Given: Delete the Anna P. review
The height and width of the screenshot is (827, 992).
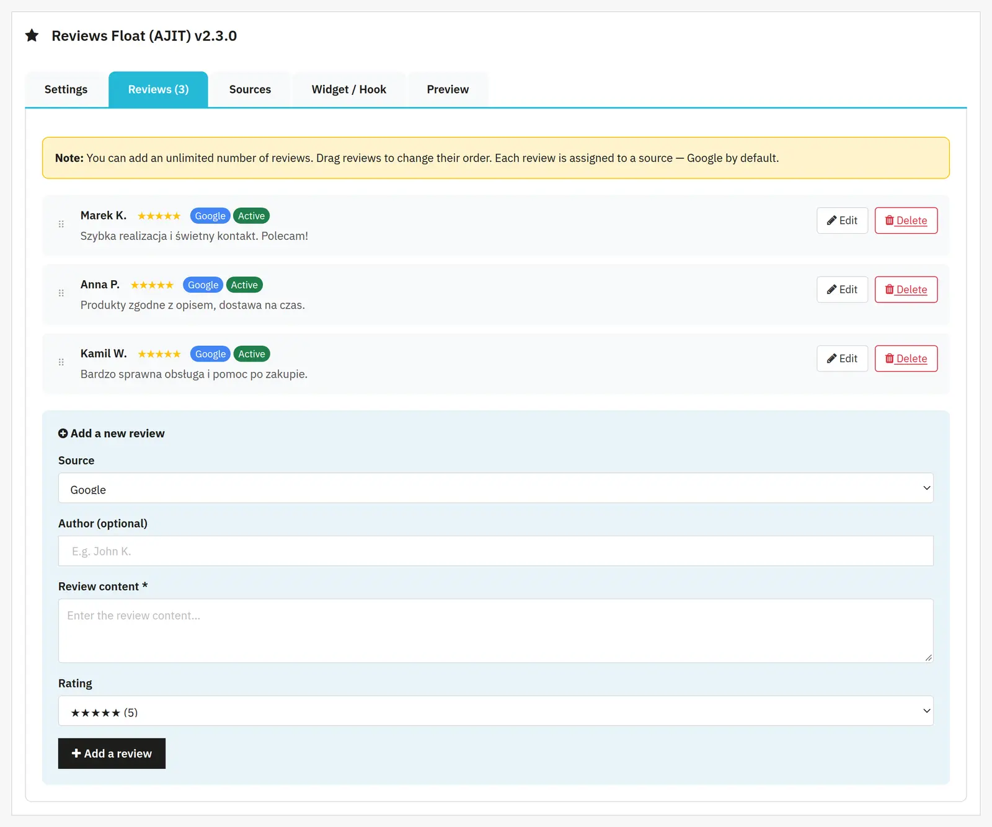Looking at the screenshot, I should tap(906, 290).
